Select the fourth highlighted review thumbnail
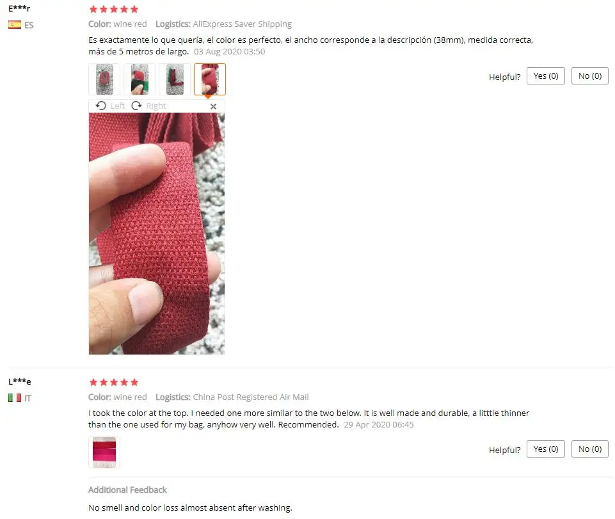This screenshot has height=519, width=615. coord(210,79)
